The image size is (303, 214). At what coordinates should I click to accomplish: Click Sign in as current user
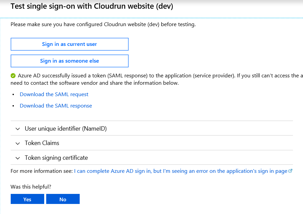(x=69, y=44)
